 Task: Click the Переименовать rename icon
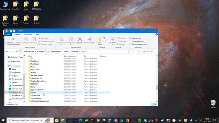pyautogui.click(x=89, y=39)
